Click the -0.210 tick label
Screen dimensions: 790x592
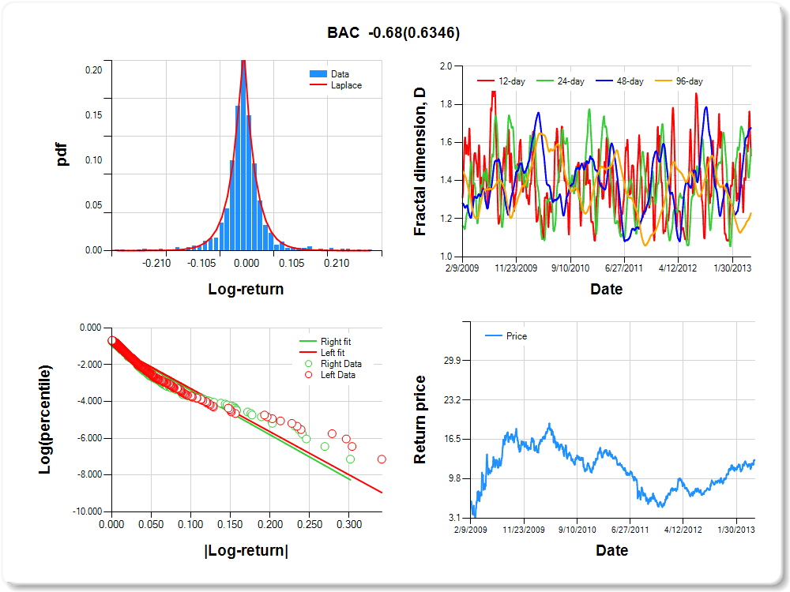point(156,263)
